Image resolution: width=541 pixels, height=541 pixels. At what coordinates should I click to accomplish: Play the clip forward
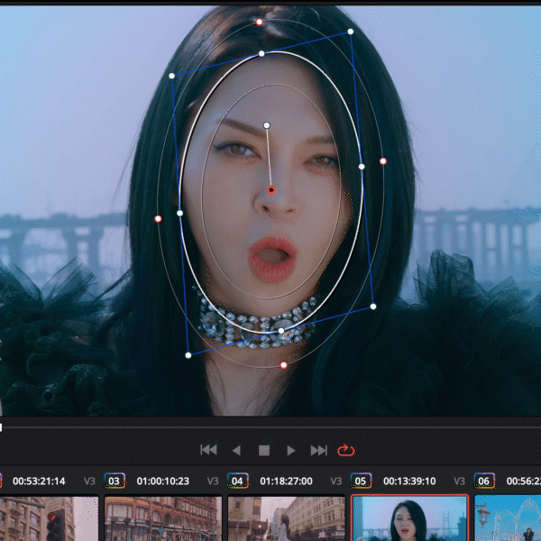pyautogui.click(x=291, y=450)
